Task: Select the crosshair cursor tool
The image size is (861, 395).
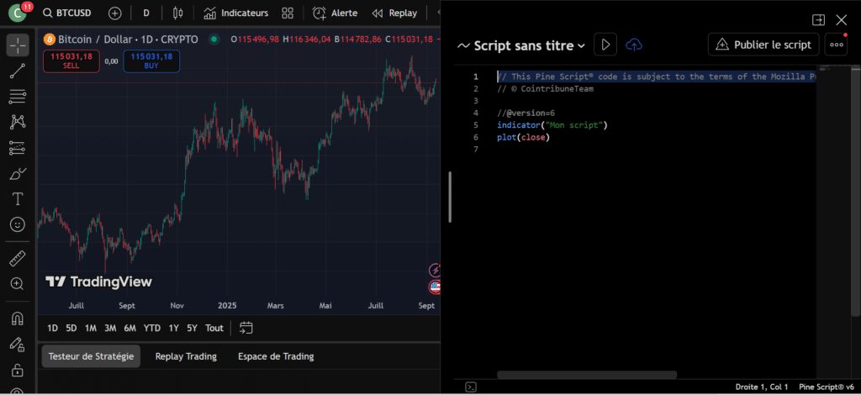Action: 18,45
